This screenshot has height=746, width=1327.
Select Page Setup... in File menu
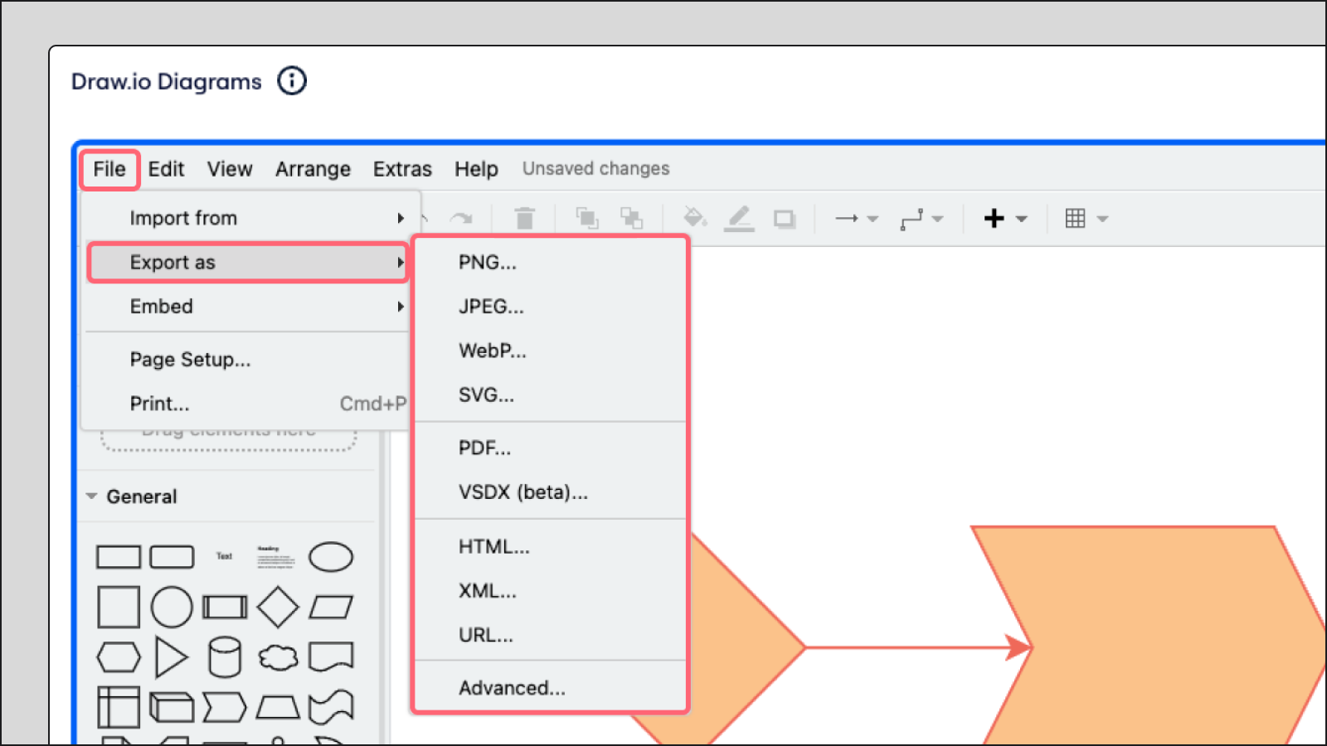pos(190,360)
